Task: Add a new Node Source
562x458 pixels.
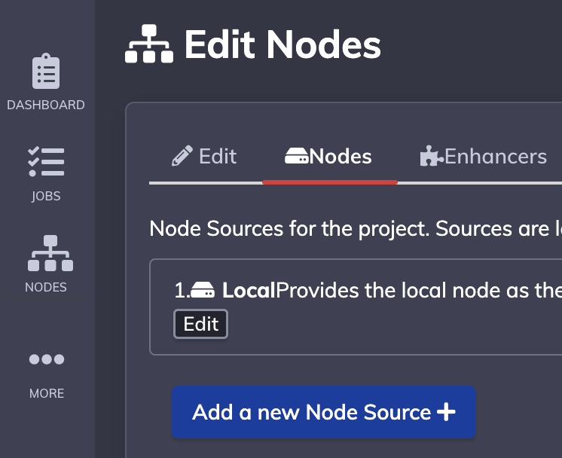Action: tap(324, 412)
